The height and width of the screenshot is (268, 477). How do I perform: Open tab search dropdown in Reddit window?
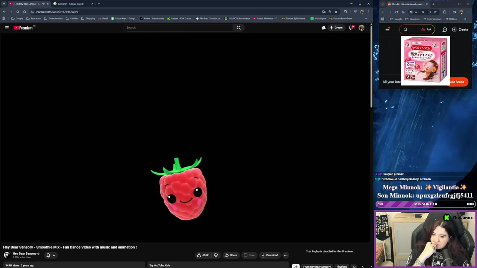(383, 4)
